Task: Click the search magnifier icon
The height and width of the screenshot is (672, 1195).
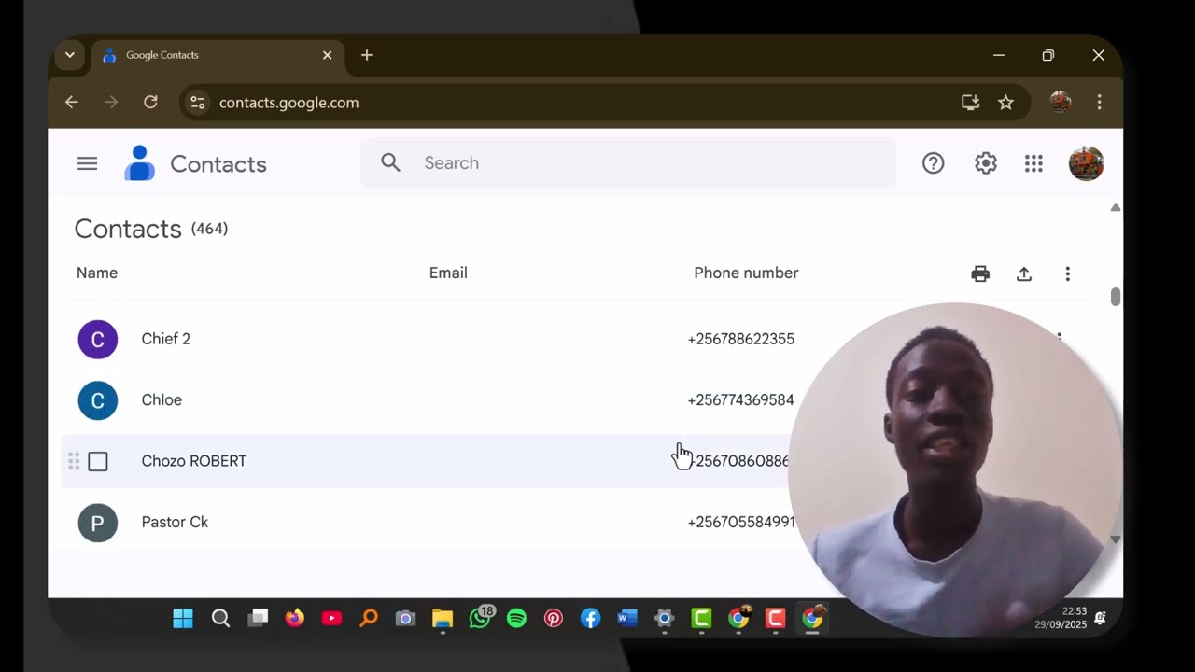Action: (390, 162)
